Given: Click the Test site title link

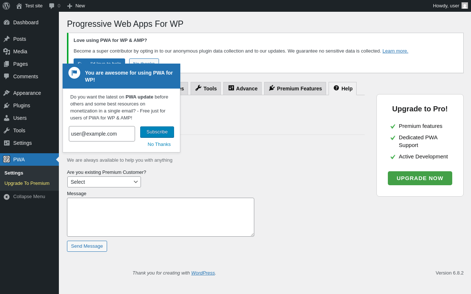Looking at the screenshot, I should (34, 6).
